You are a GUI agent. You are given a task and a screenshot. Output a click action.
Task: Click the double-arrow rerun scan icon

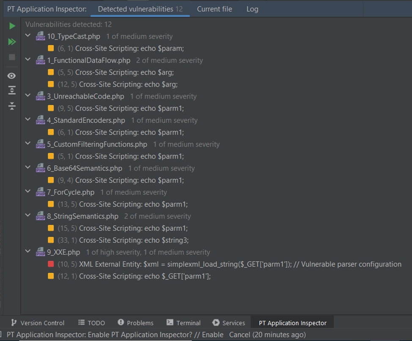click(x=12, y=42)
